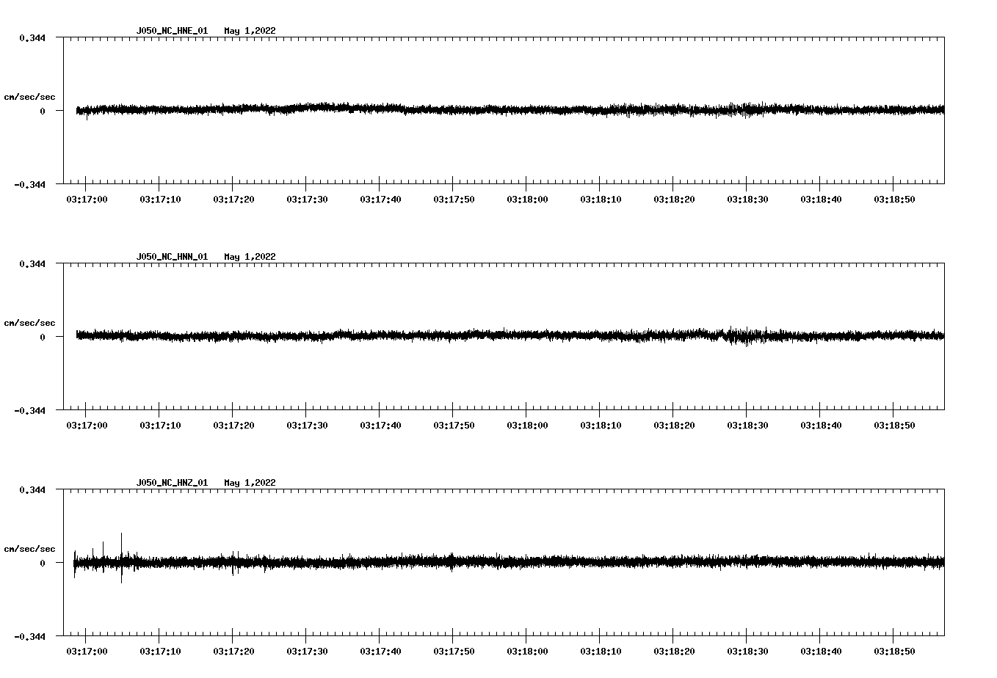Screen dimensions: 997x678
Task: Select the 03:17:50 time label on the HNZ plot
Action: tap(454, 652)
